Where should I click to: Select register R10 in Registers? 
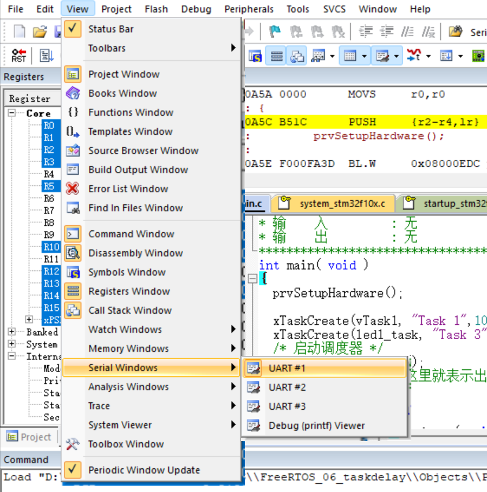51,247
